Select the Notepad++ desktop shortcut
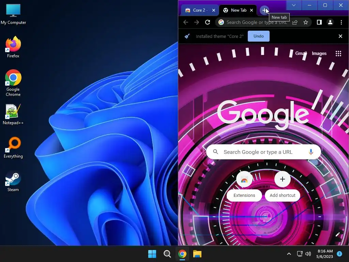The image size is (349, 262). (13, 114)
